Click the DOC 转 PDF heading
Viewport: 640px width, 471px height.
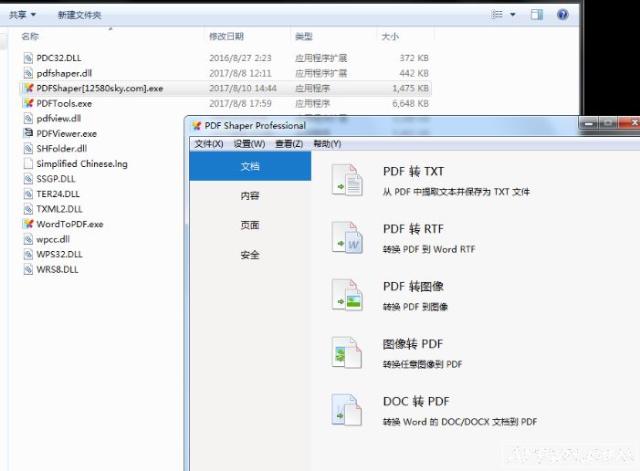(x=416, y=402)
